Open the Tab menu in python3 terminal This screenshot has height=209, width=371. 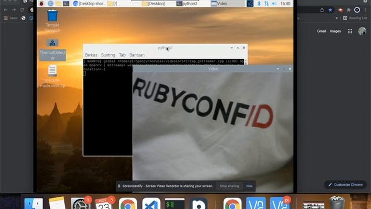pyautogui.click(x=122, y=55)
